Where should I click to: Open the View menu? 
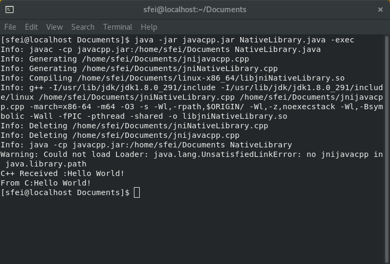55,27
